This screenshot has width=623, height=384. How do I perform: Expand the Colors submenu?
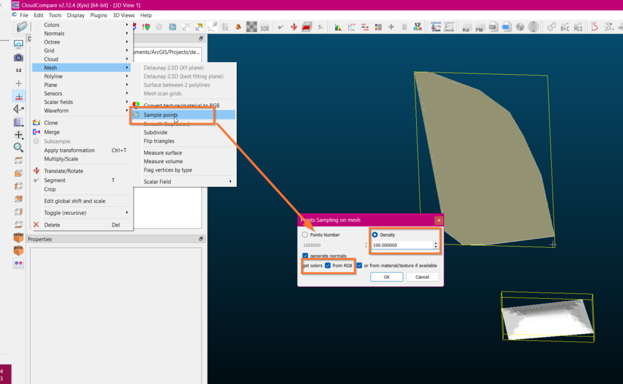[x=82, y=24]
